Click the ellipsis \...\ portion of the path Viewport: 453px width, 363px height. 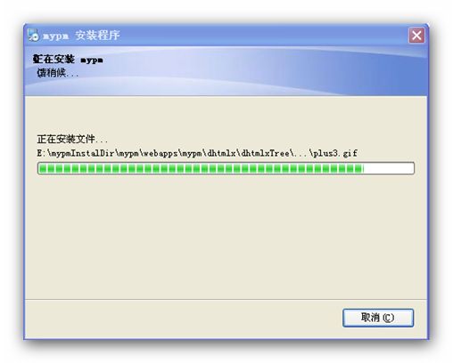pos(301,153)
